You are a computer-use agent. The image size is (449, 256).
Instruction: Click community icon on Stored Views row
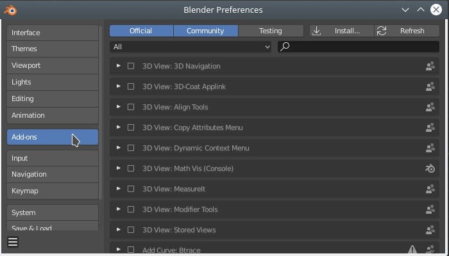[x=430, y=230]
